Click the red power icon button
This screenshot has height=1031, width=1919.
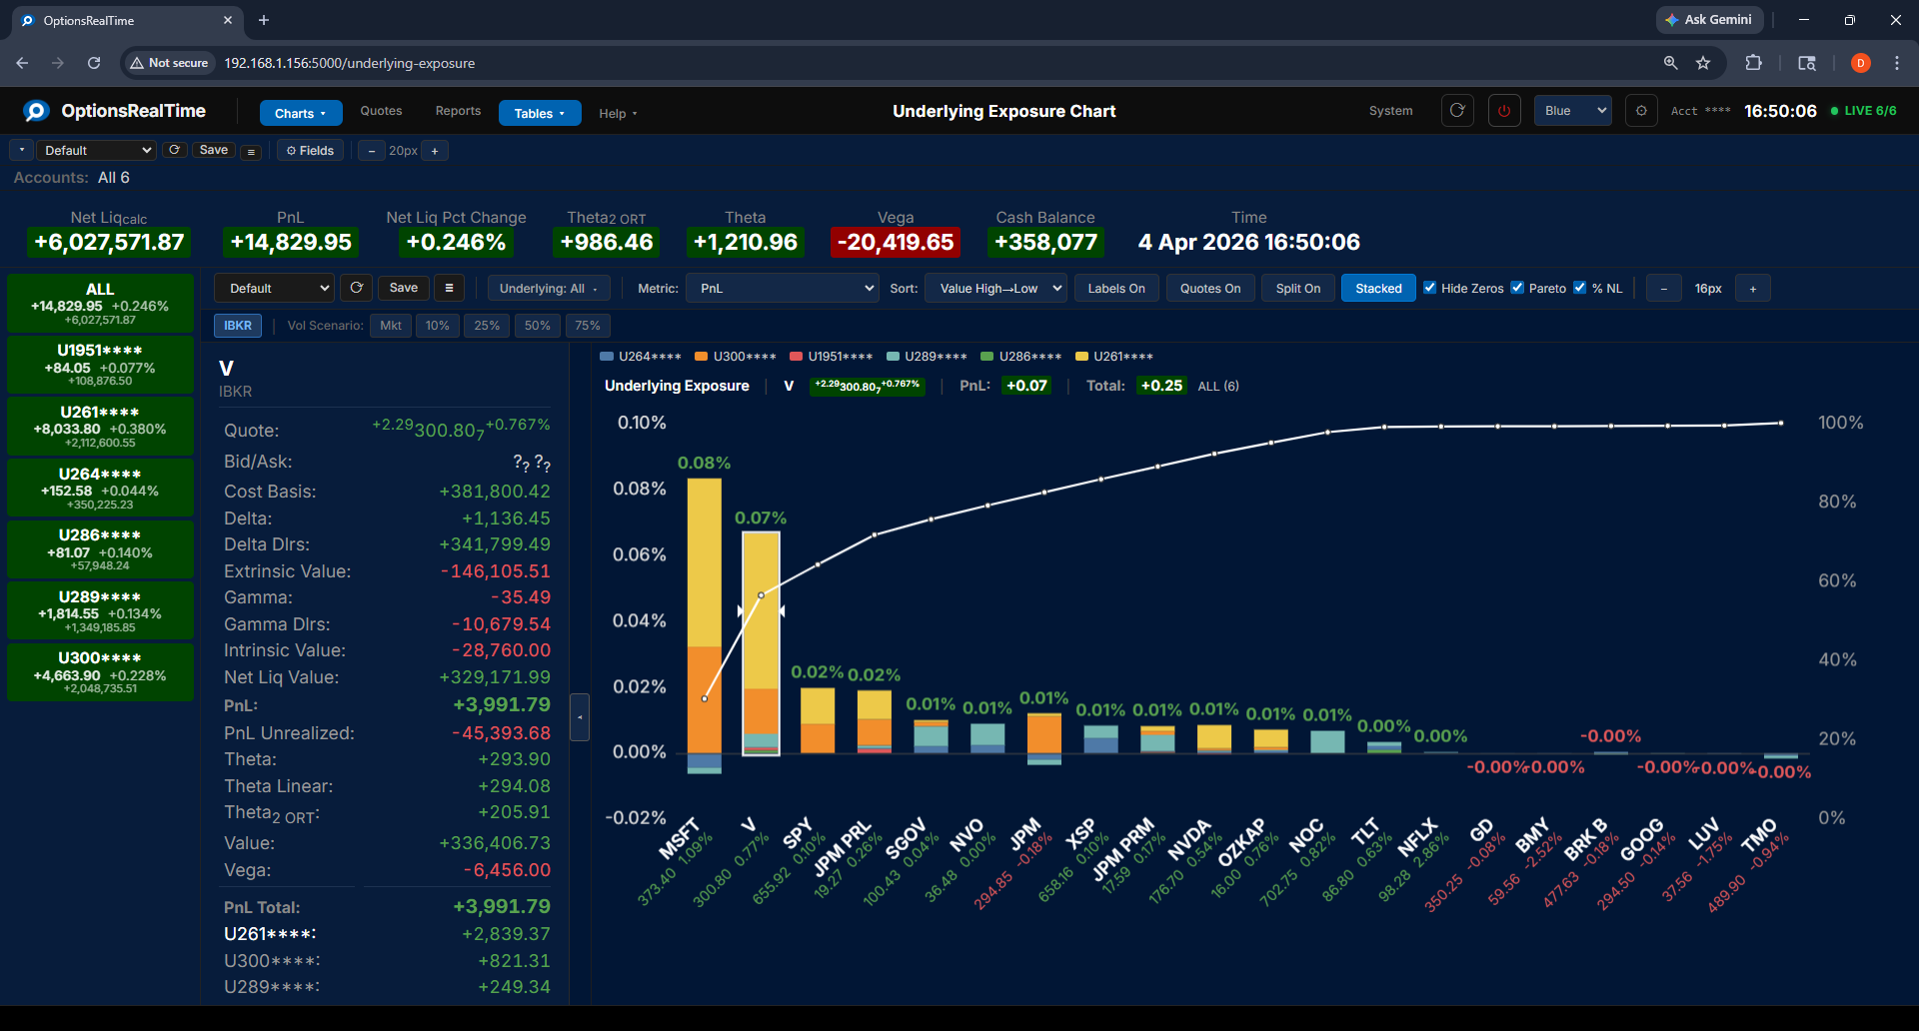1504,111
